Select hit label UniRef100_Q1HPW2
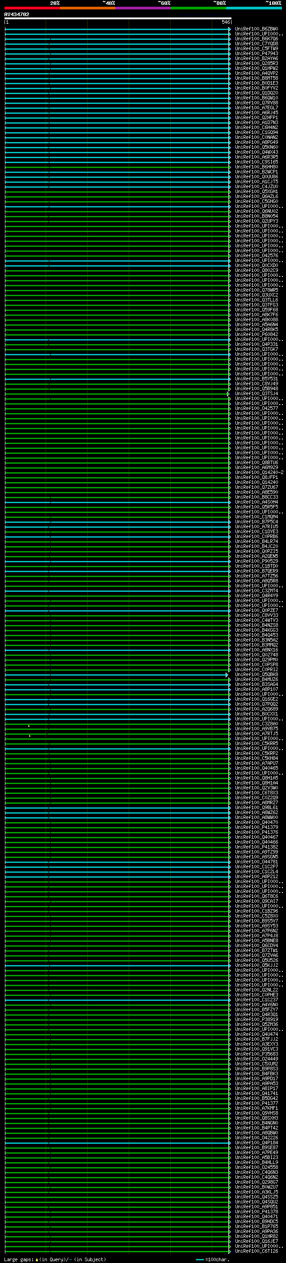This screenshot has width=286, height=1263. (x=257, y=68)
